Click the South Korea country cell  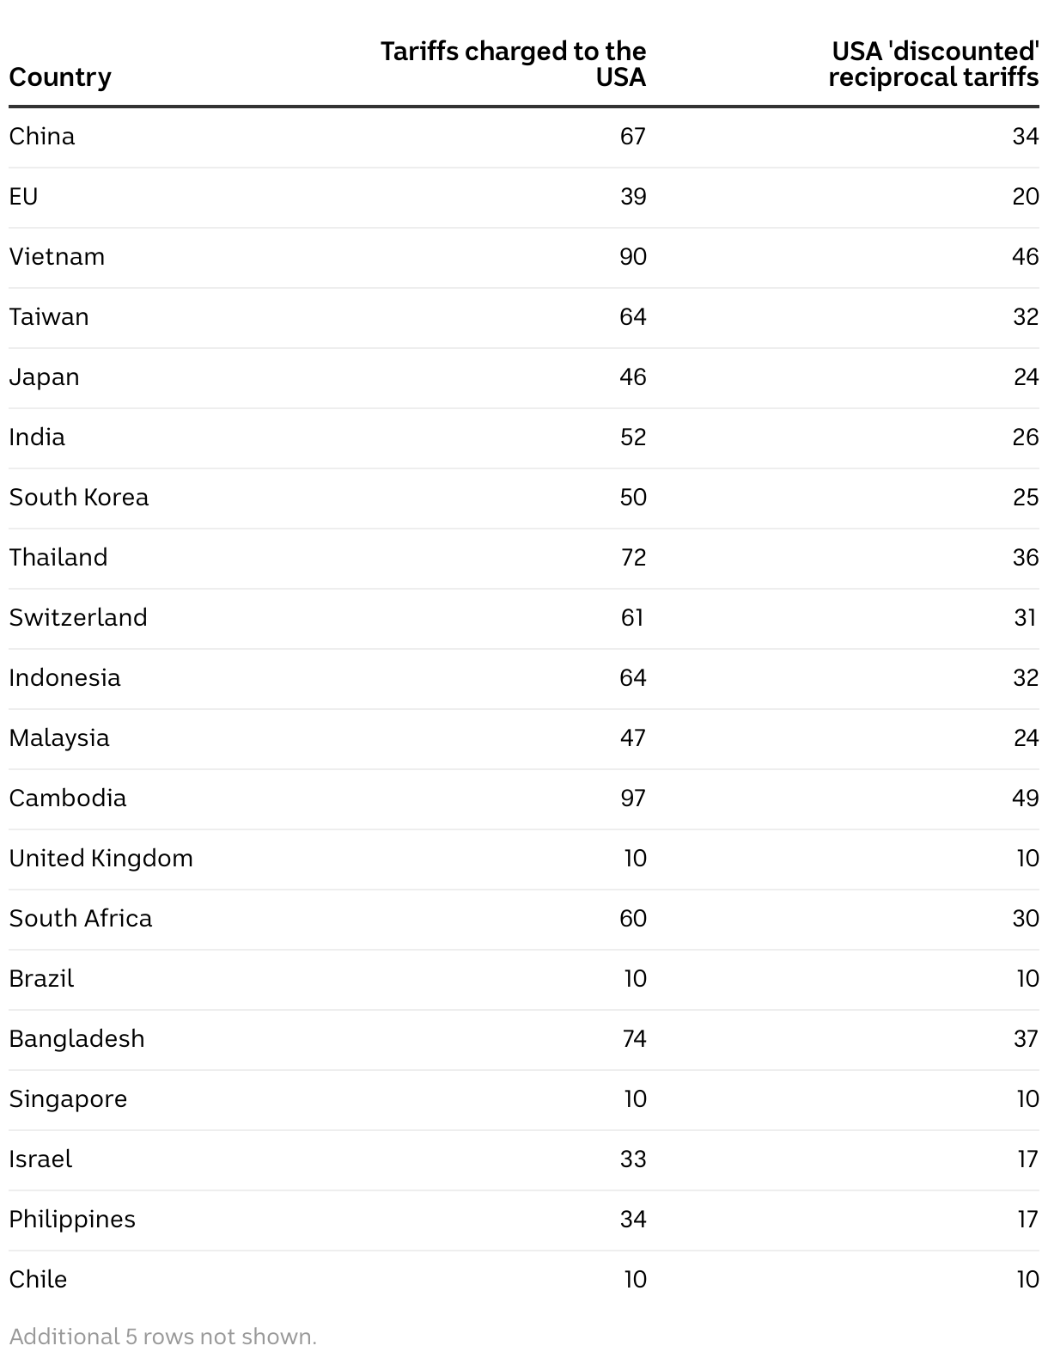click(79, 498)
